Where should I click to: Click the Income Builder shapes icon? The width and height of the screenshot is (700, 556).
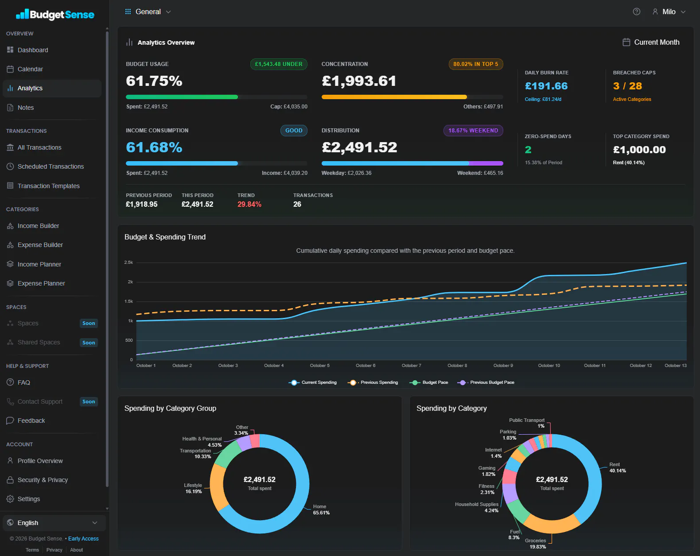(x=10, y=226)
